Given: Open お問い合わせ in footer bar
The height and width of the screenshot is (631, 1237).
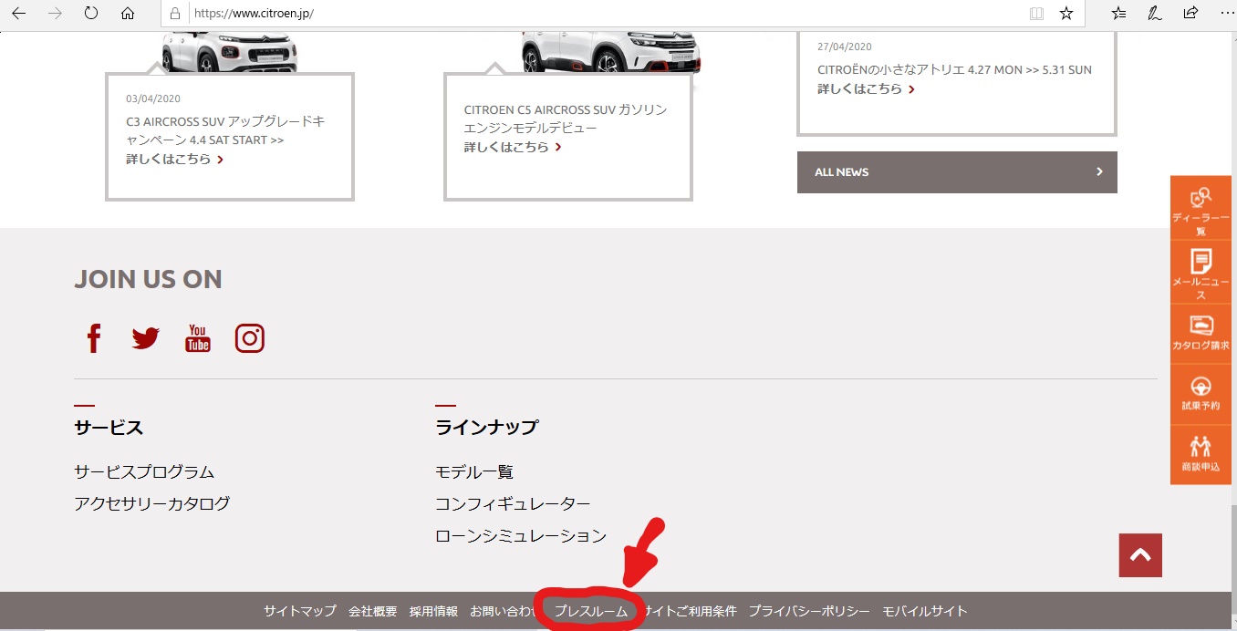Looking at the screenshot, I should click(503, 612).
